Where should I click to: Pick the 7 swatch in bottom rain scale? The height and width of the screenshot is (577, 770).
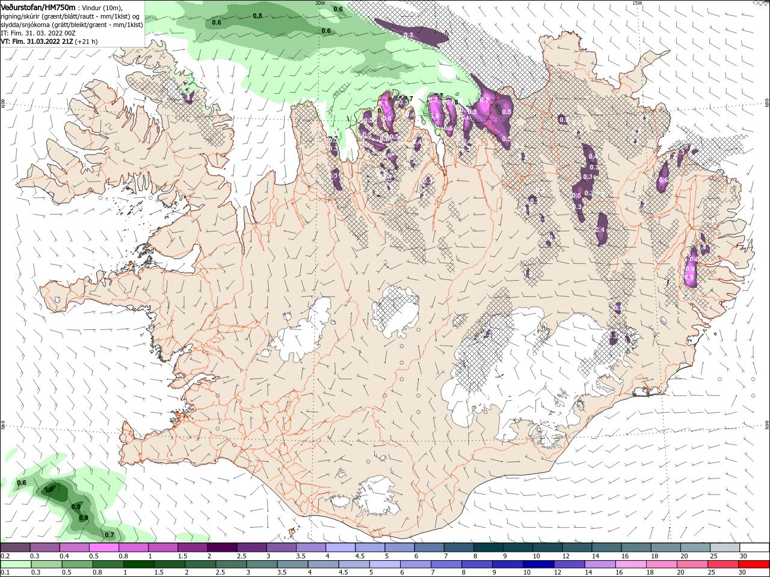tap(446, 564)
